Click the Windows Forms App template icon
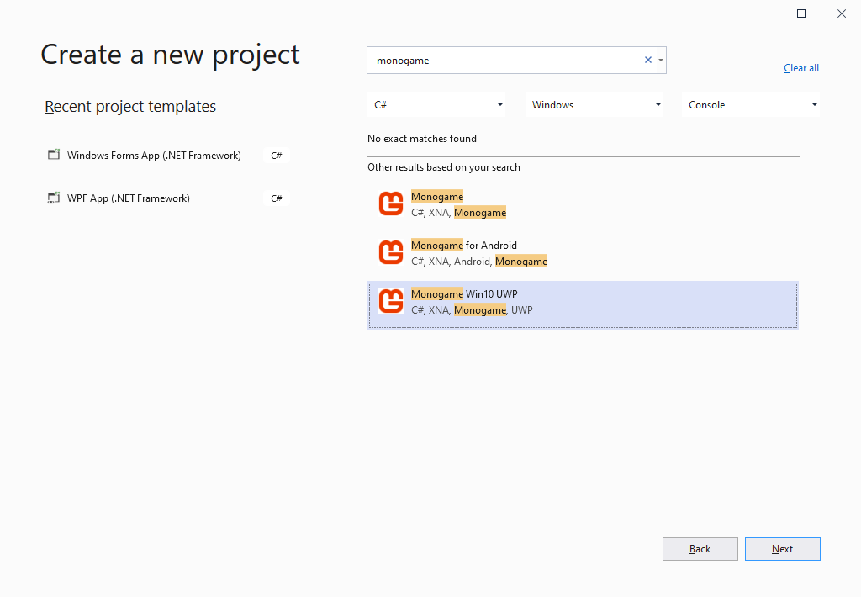Screen dimensions: 861x597 [54, 155]
